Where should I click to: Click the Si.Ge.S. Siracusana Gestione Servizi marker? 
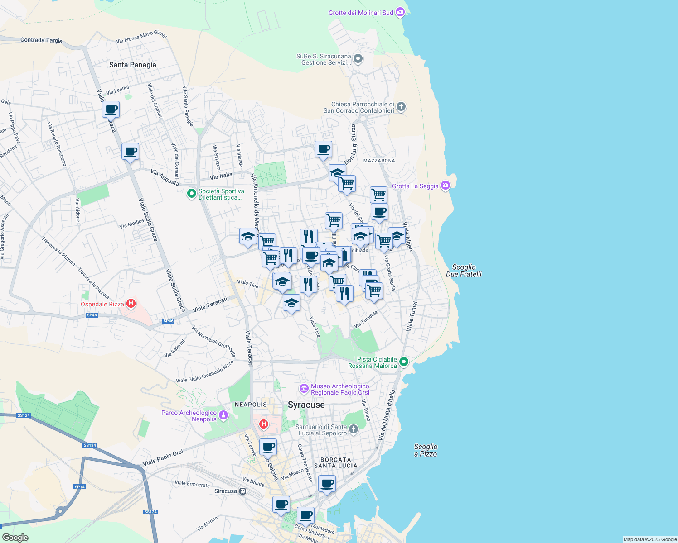[358, 59]
